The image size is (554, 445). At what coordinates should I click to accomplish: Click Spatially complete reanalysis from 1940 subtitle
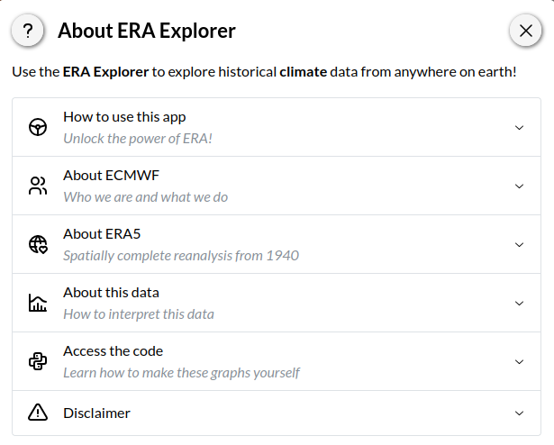tap(180, 255)
